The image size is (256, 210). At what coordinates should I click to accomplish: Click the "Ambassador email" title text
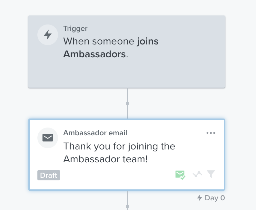coord(95,133)
